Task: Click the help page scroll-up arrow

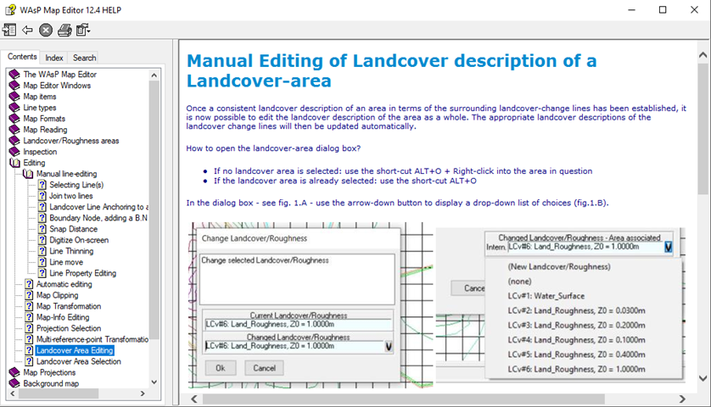Action: click(703, 55)
